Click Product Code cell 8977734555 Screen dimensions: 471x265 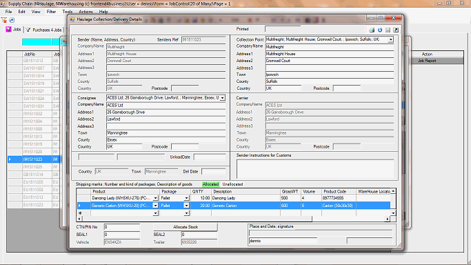tap(339, 198)
